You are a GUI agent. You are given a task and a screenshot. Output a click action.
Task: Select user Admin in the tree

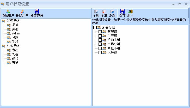coord(16,33)
